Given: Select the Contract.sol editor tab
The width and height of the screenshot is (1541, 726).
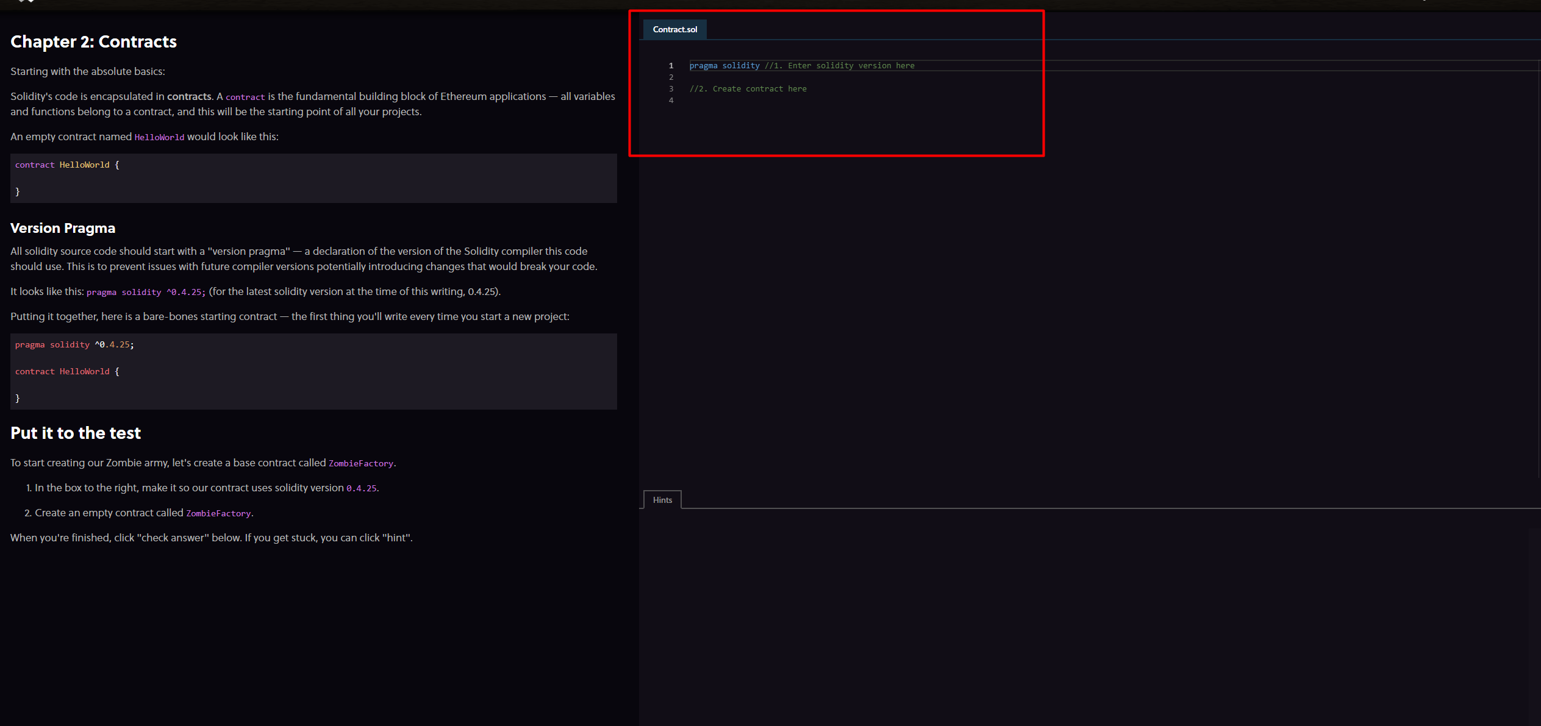Looking at the screenshot, I should coord(674,29).
